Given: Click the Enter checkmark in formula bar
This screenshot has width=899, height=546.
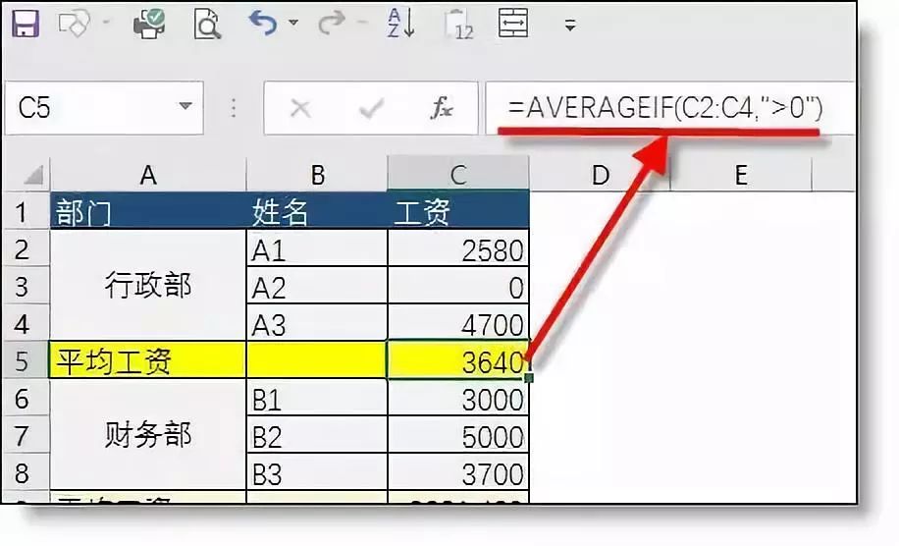Looking at the screenshot, I should click(x=371, y=108).
